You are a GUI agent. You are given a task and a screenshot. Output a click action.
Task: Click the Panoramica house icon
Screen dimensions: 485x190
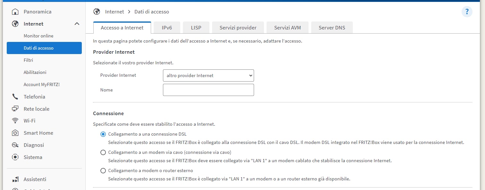(15, 12)
